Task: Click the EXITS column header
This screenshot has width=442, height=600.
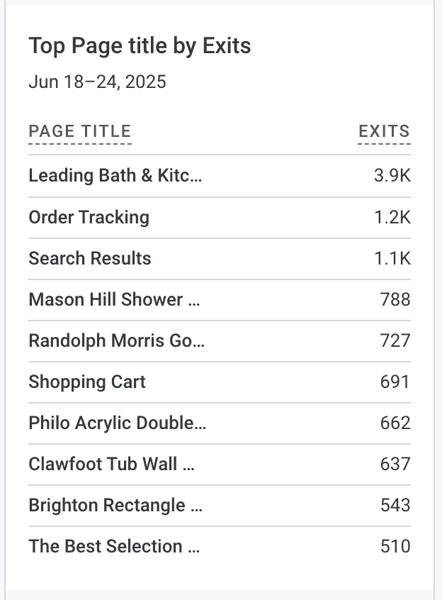Action: (x=384, y=131)
